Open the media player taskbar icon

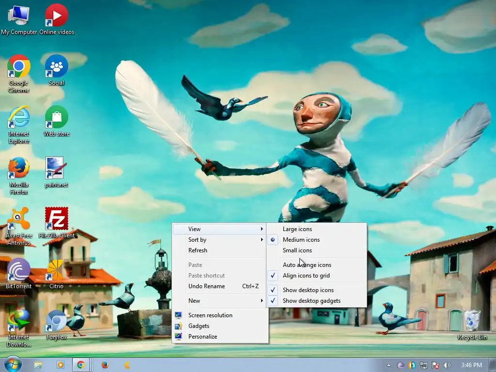coord(60,365)
